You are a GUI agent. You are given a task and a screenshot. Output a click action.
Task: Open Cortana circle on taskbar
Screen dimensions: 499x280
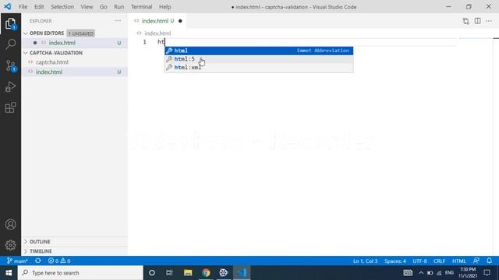click(152, 273)
